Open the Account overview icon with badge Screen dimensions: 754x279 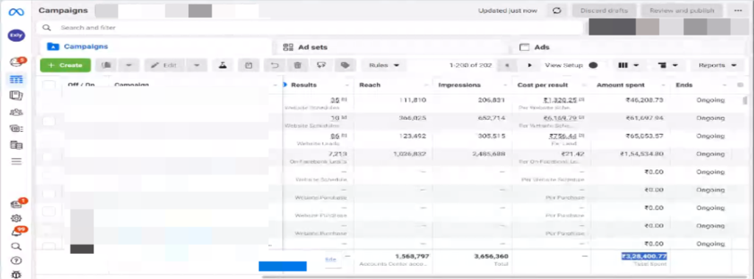pos(16,62)
